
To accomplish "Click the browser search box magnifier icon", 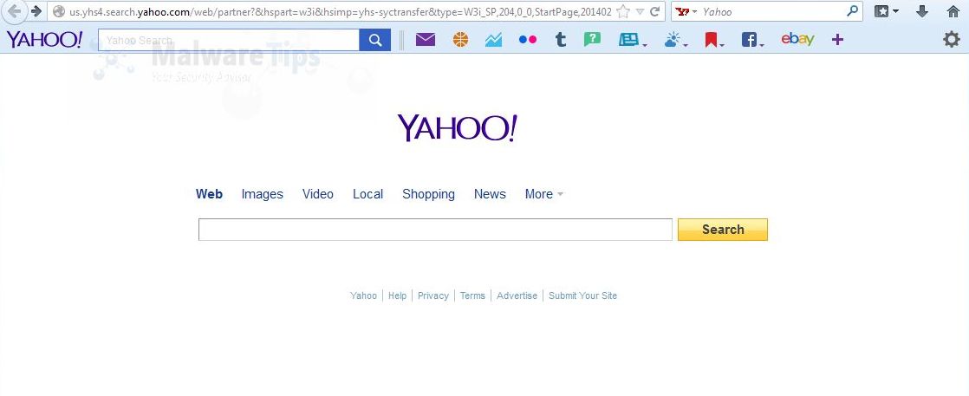I will (852, 11).
